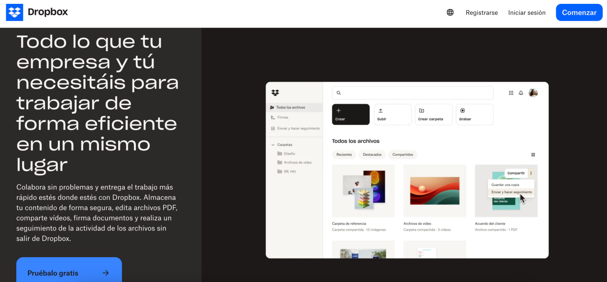Viewport: 607px width, 282px height.
Task: Open the user avatar profile picture
Action: point(533,93)
